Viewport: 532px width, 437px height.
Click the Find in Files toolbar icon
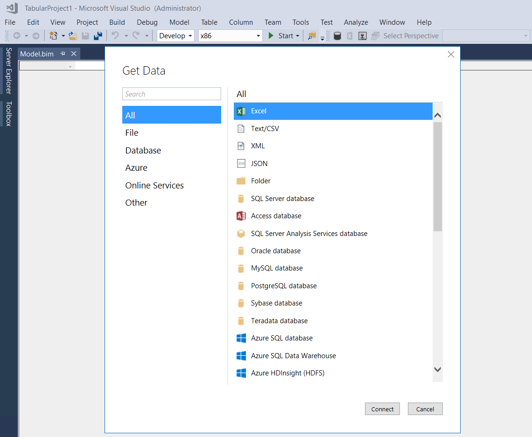(x=311, y=35)
